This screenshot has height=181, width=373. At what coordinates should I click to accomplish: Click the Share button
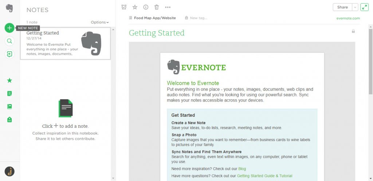click(342, 7)
